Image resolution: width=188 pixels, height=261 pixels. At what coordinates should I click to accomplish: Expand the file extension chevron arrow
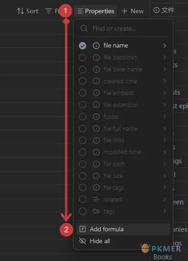(x=165, y=105)
